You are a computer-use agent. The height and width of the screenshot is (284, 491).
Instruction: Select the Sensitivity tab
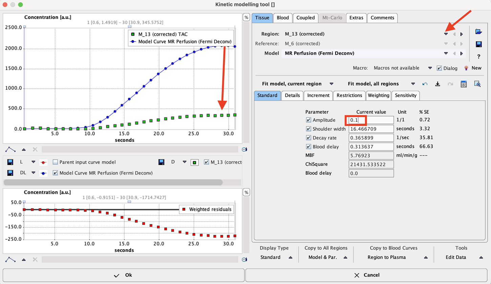(x=406, y=95)
